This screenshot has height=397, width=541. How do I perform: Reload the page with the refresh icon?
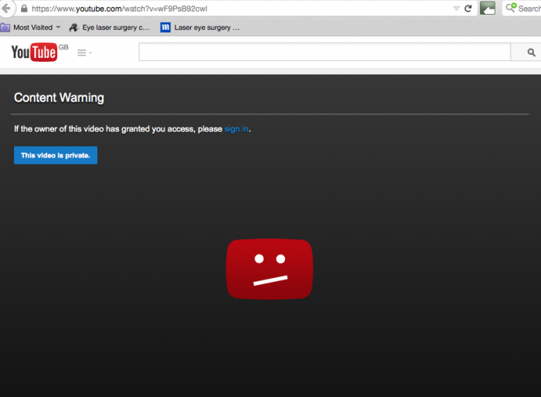point(468,8)
